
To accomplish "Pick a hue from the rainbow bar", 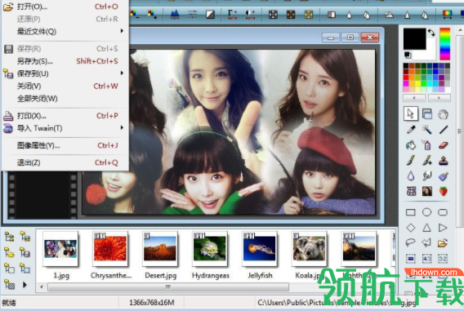I will (x=444, y=44).
